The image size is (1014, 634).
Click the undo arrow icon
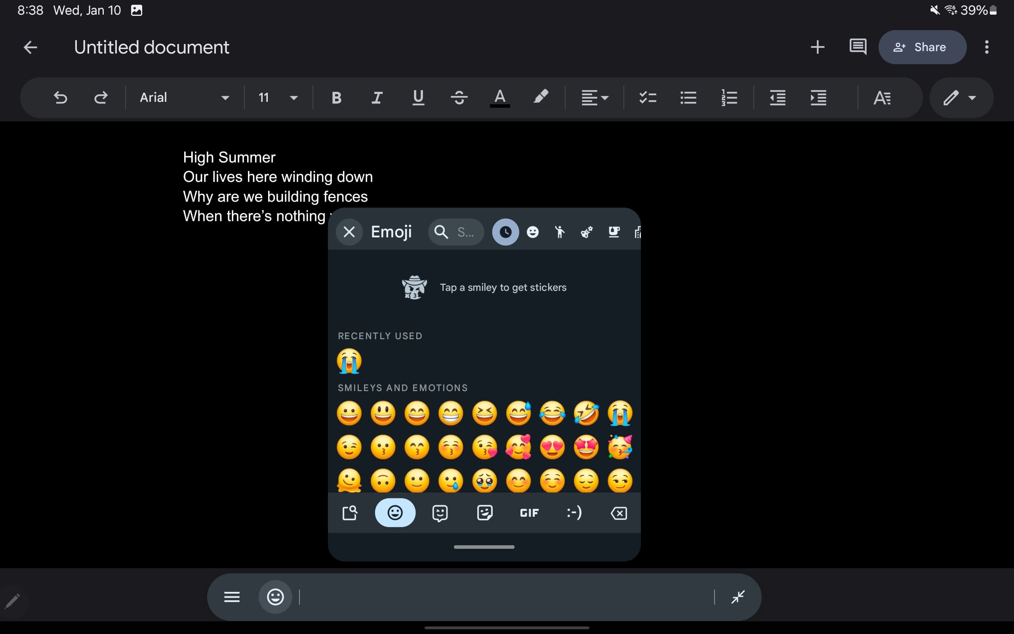pos(60,97)
